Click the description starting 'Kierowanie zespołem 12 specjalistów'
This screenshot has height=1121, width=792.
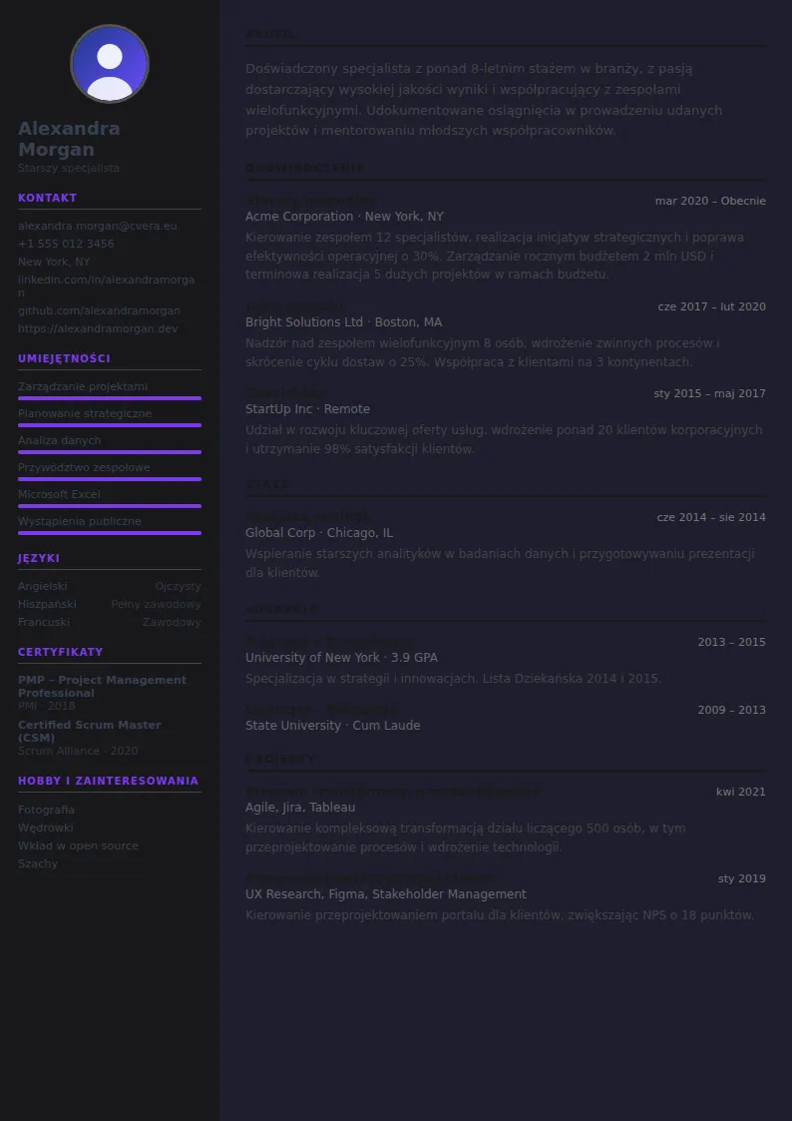pos(495,256)
